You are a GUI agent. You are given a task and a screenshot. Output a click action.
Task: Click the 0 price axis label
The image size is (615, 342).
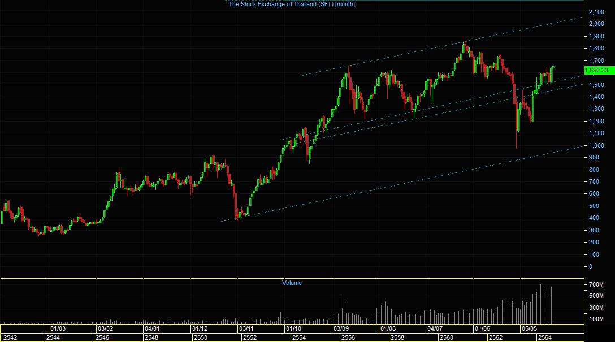pos(591,267)
